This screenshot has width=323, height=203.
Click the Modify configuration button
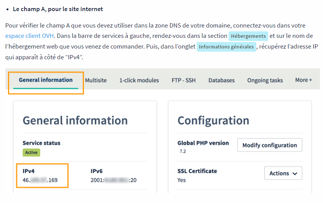269,145
